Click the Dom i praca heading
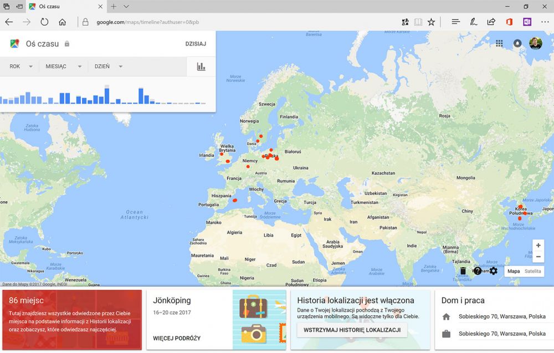The height and width of the screenshot is (353, 554). 463,300
